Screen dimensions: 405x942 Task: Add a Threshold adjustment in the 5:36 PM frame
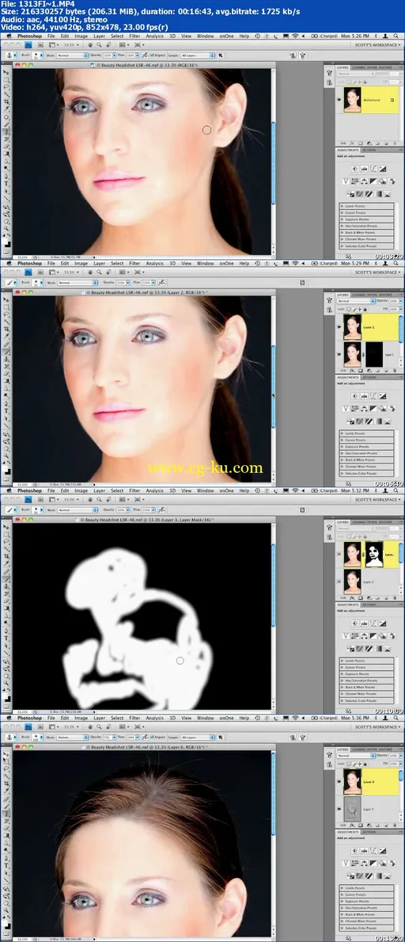point(369,875)
